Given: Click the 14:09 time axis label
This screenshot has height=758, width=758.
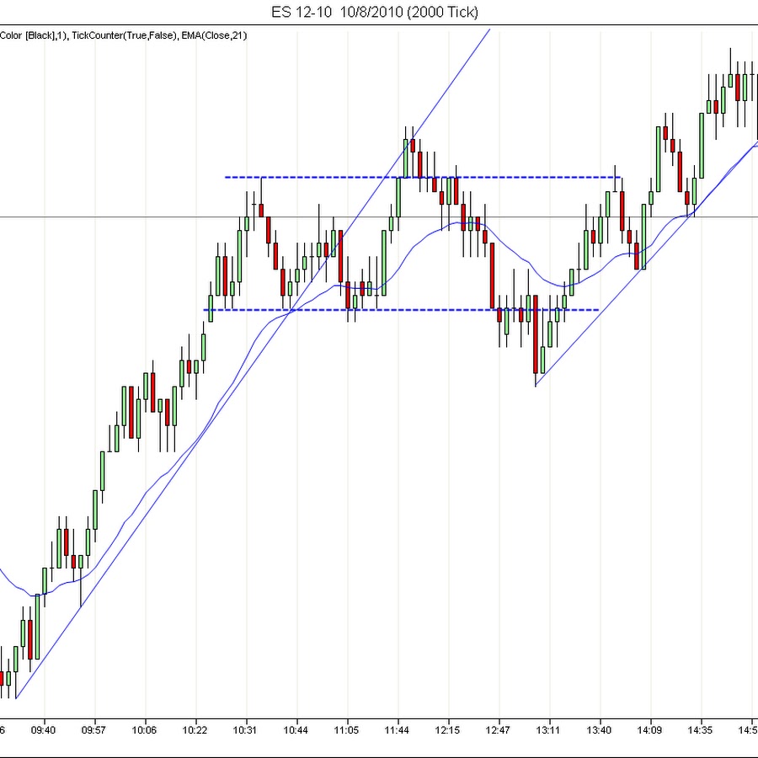Looking at the screenshot, I should click(x=649, y=730).
